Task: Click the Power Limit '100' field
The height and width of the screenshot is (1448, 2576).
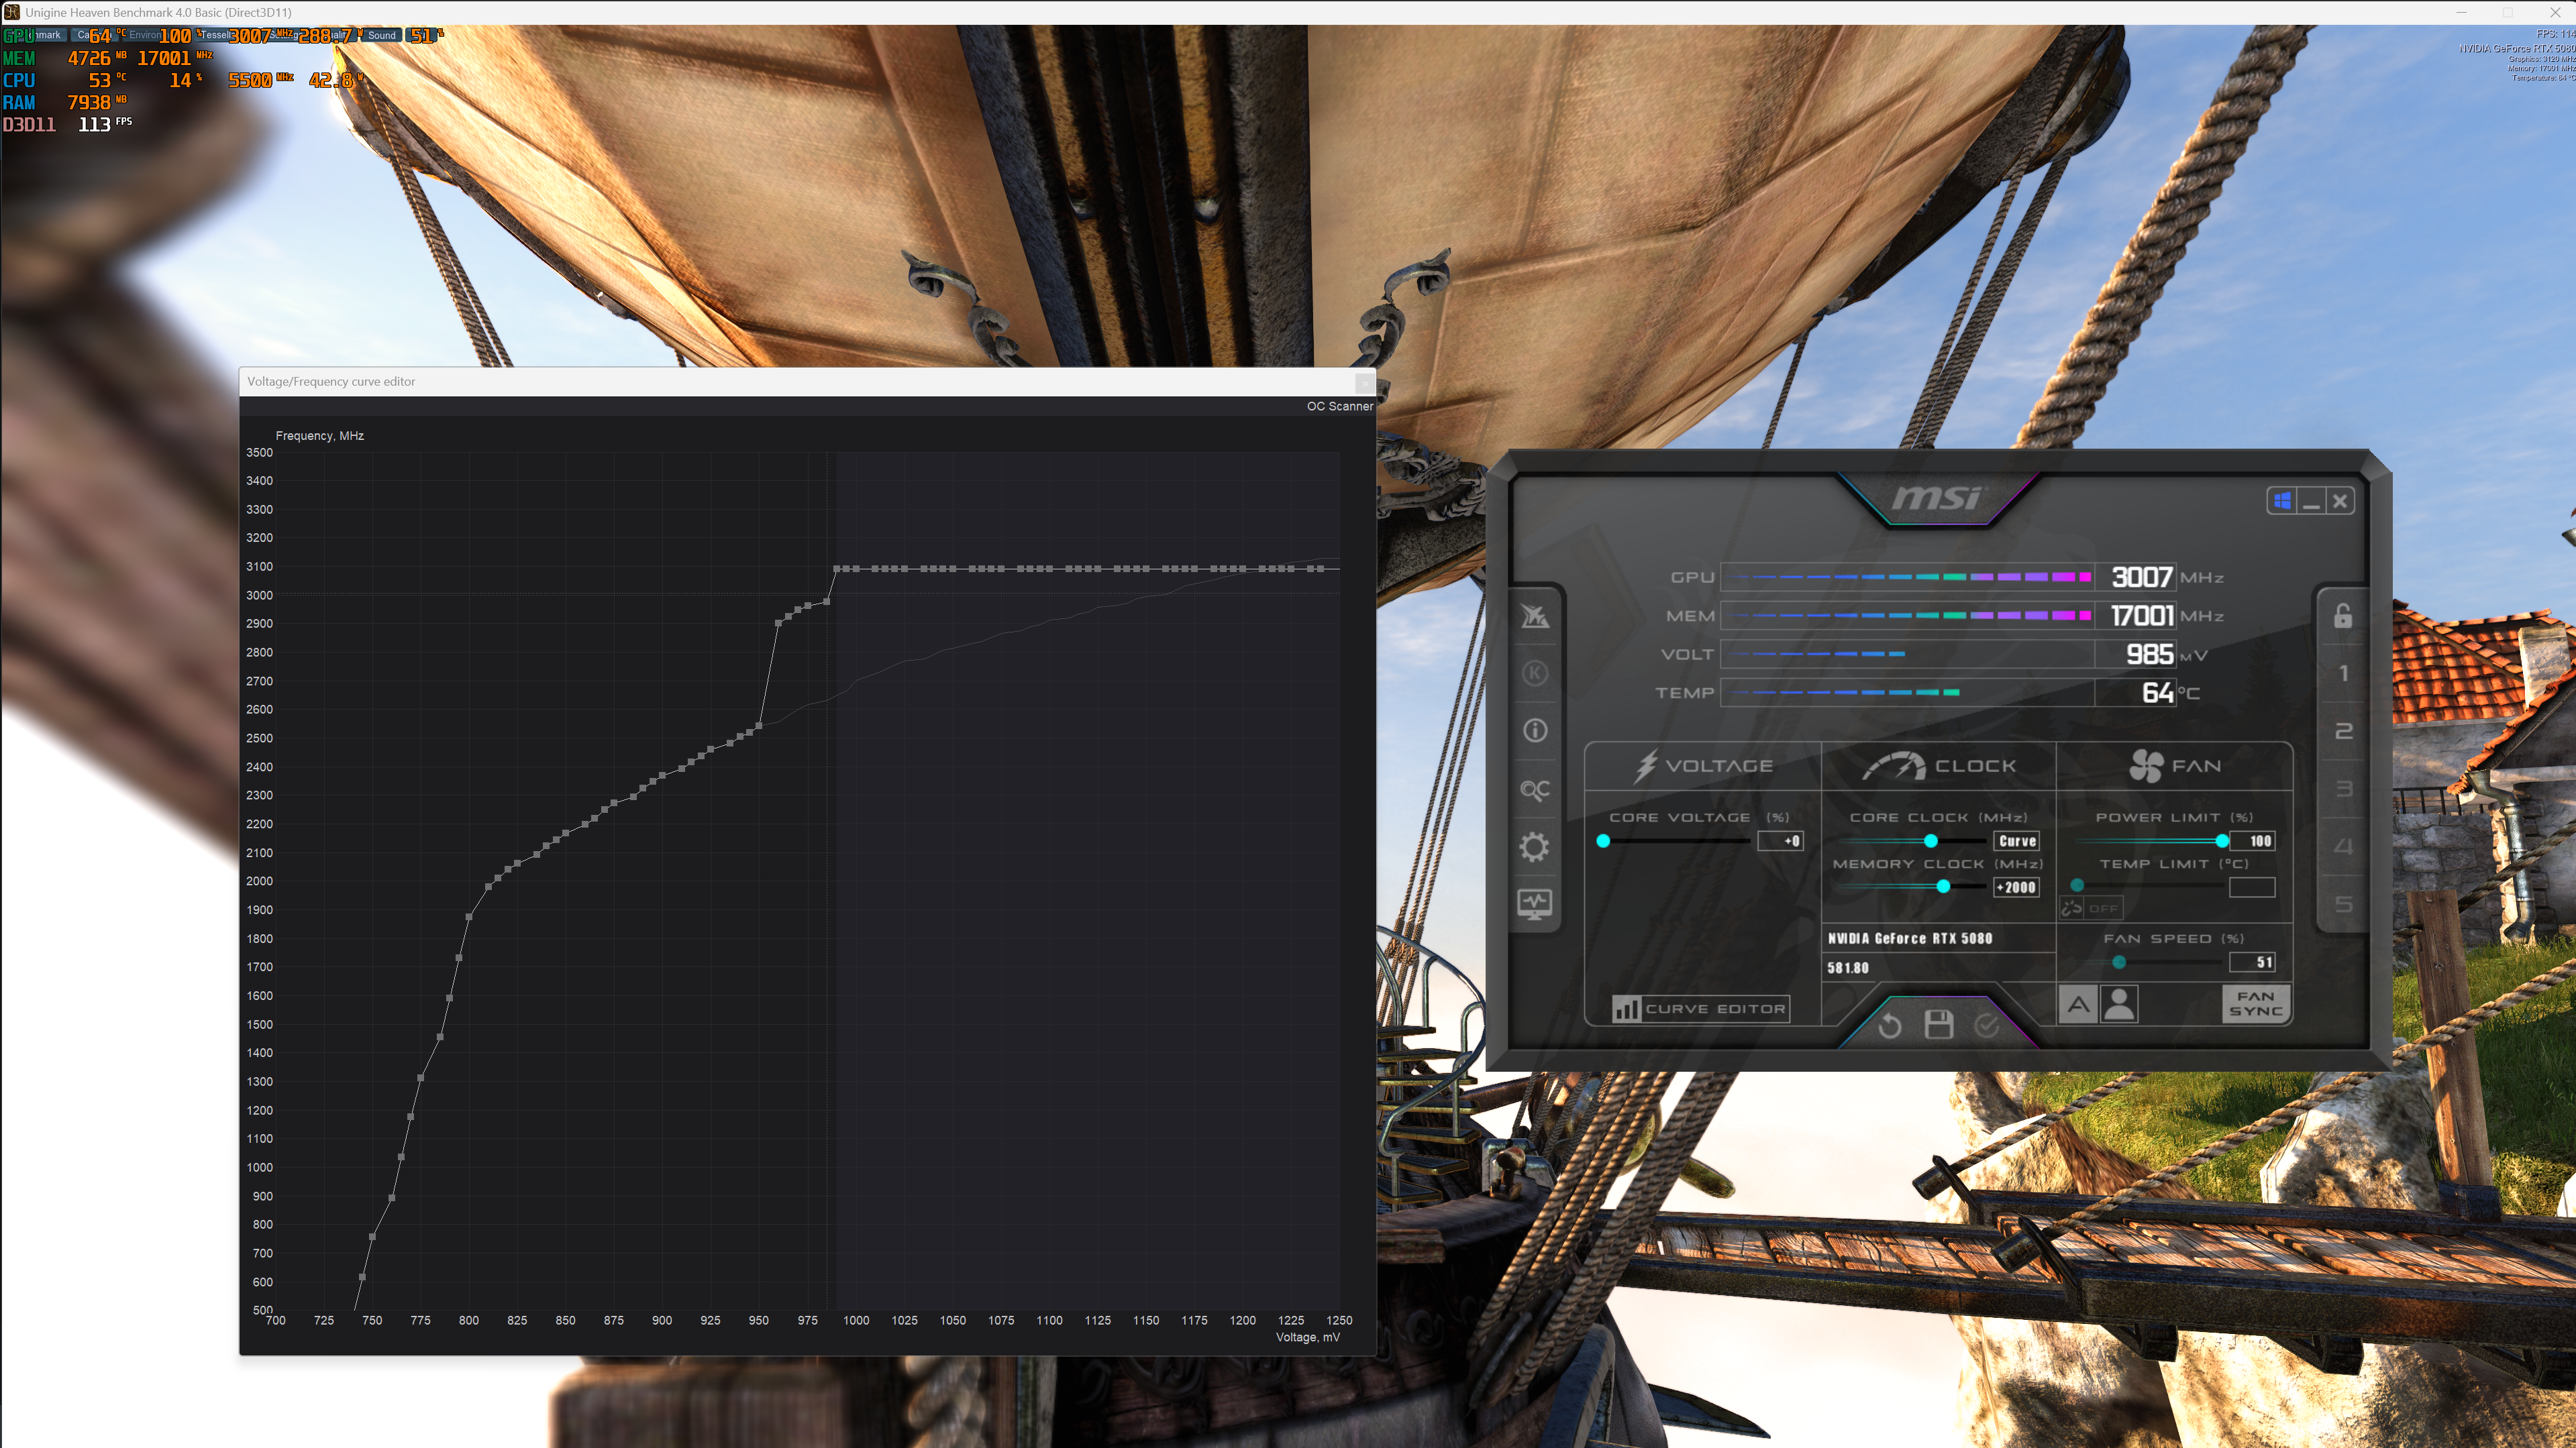Action: [2253, 842]
